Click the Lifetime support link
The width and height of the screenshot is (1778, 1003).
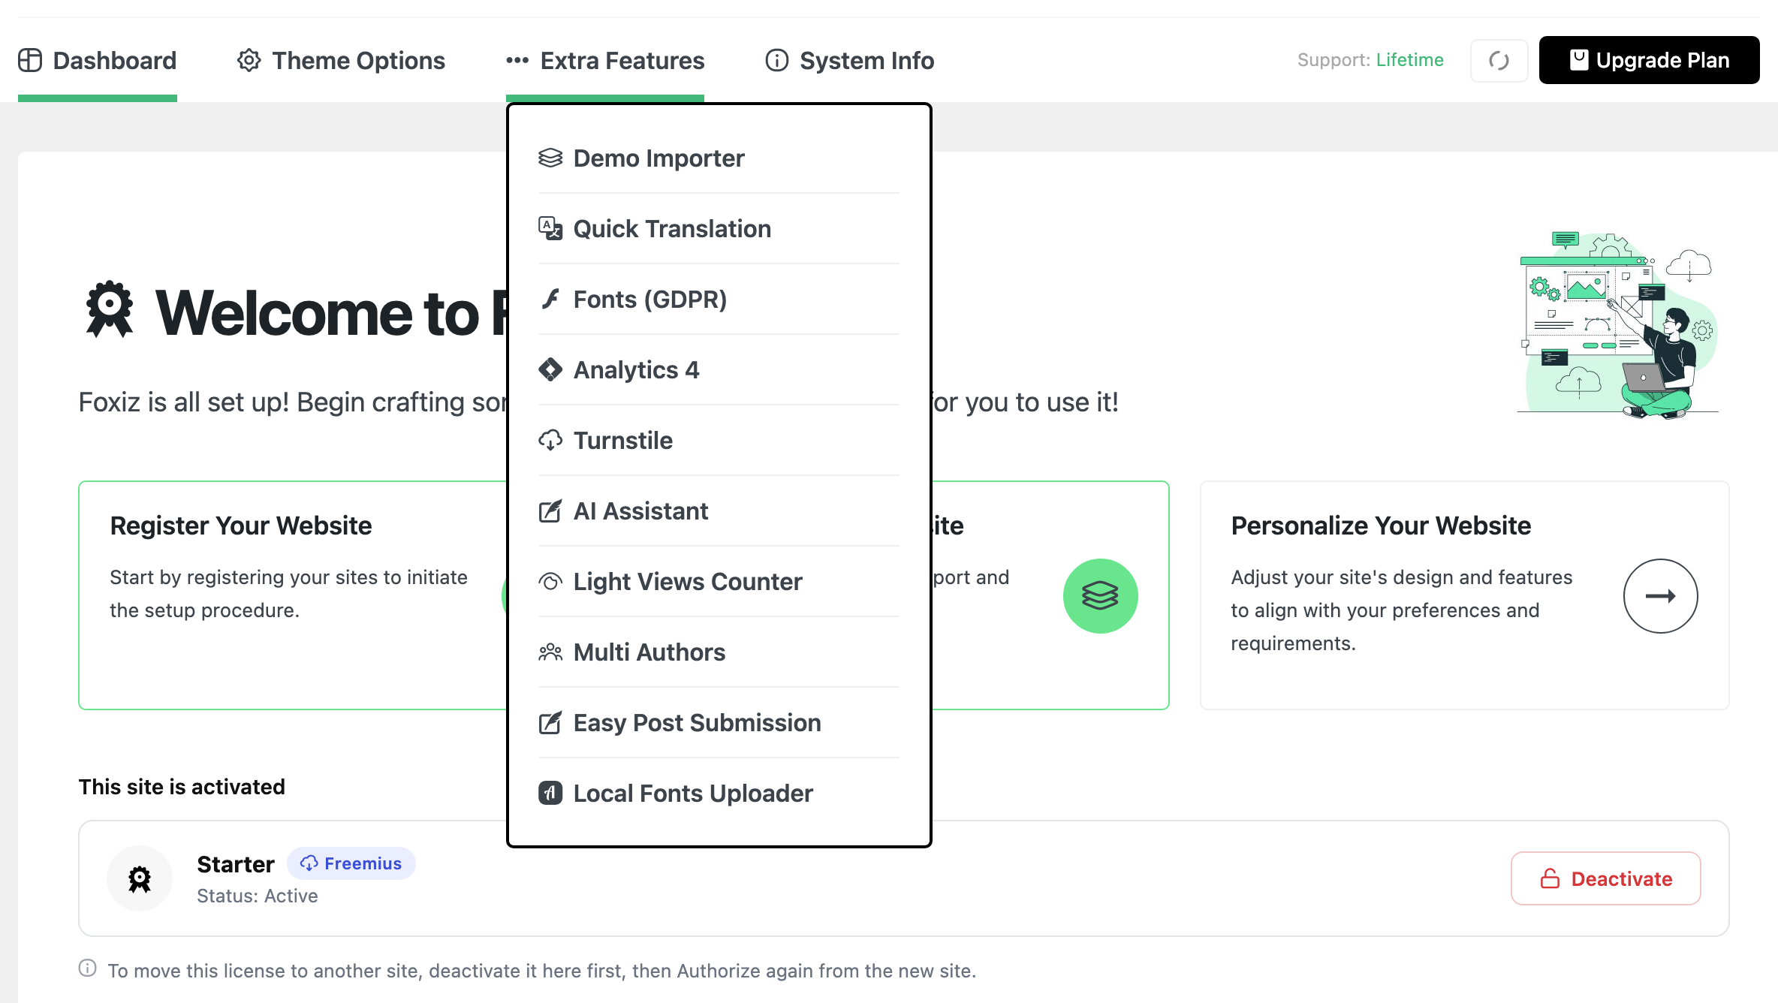[1409, 60]
